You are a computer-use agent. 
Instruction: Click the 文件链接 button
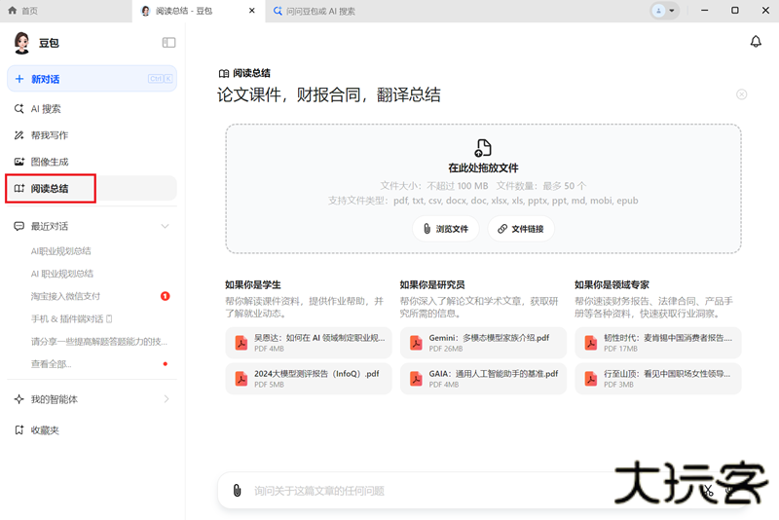pos(521,229)
